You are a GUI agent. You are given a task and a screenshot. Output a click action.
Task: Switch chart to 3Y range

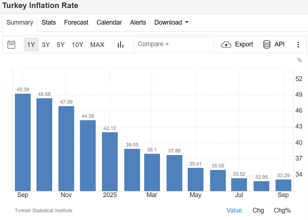pos(46,45)
